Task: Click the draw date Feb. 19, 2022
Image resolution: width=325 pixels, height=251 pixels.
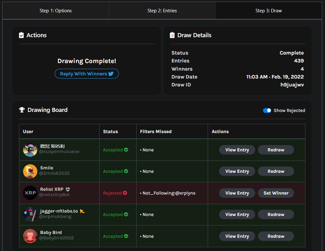Action: (x=288, y=77)
